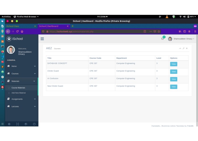Open a new tab with plus
This screenshot has width=198, height=141.
[x=73, y=26]
